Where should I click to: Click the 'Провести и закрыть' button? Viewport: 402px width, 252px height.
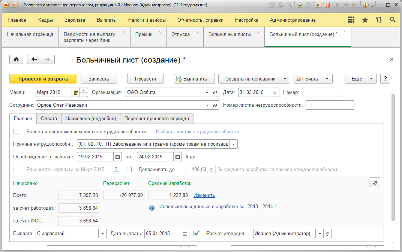pyautogui.click(x=43, y=79)
